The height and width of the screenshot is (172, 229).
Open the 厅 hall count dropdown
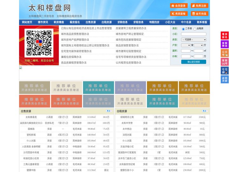(x=198, y=45)
